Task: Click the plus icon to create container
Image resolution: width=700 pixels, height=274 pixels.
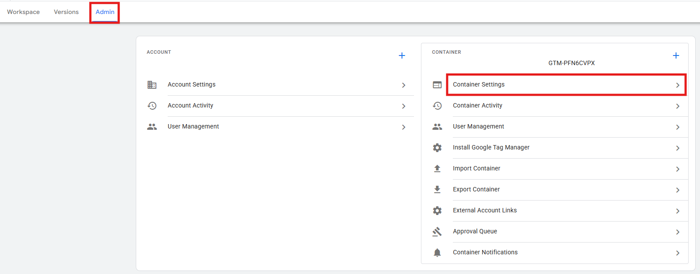Action: pos(676,55)
